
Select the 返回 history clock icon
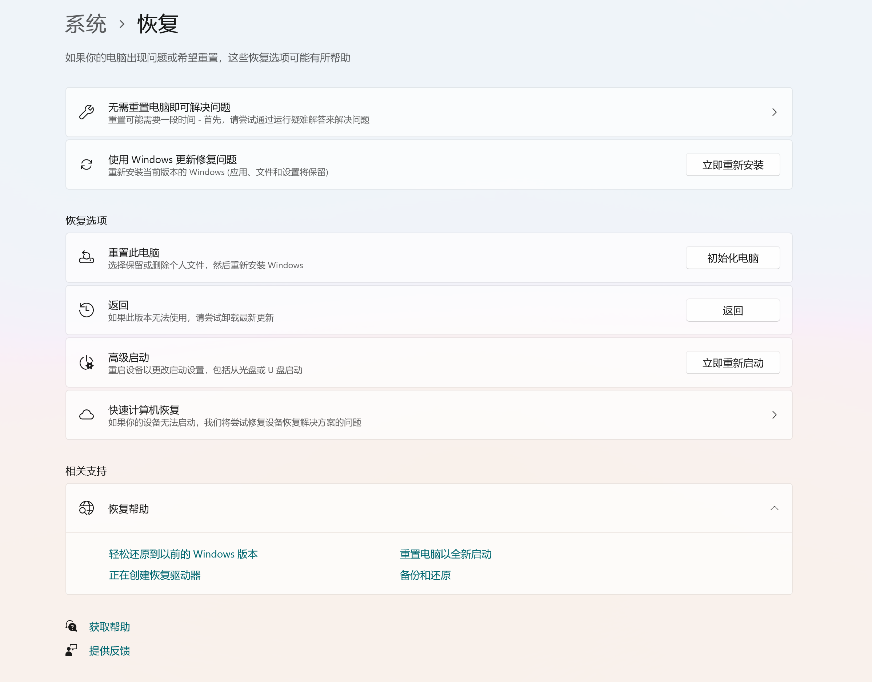(x=86, y=310)
